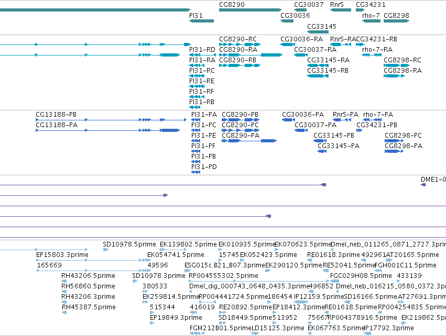Select transcript CG33145-RA
The image size is (446, 336).
pyautogui.click(x=318, y=65)
